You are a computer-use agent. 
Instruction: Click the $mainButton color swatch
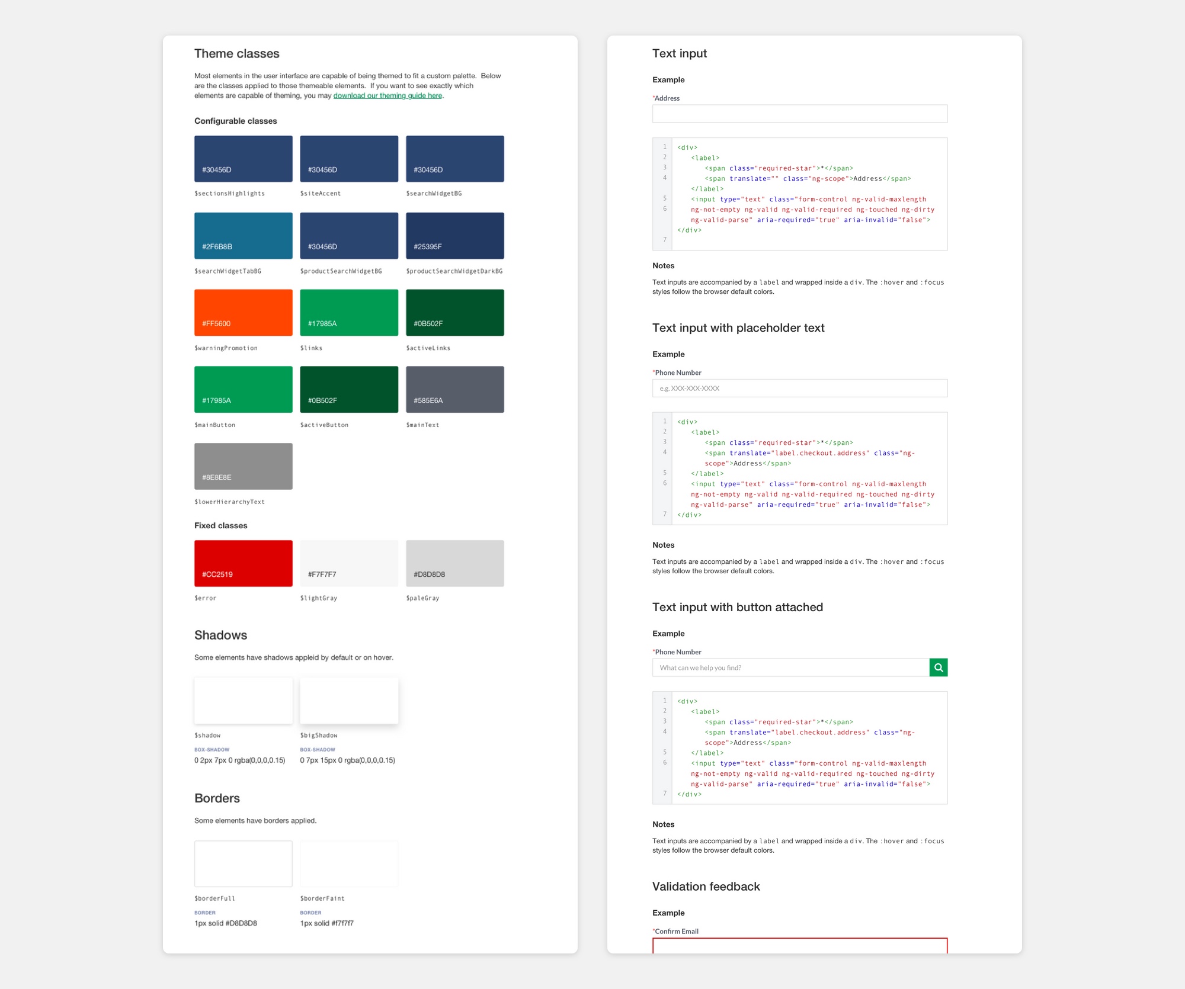(242, 389)
